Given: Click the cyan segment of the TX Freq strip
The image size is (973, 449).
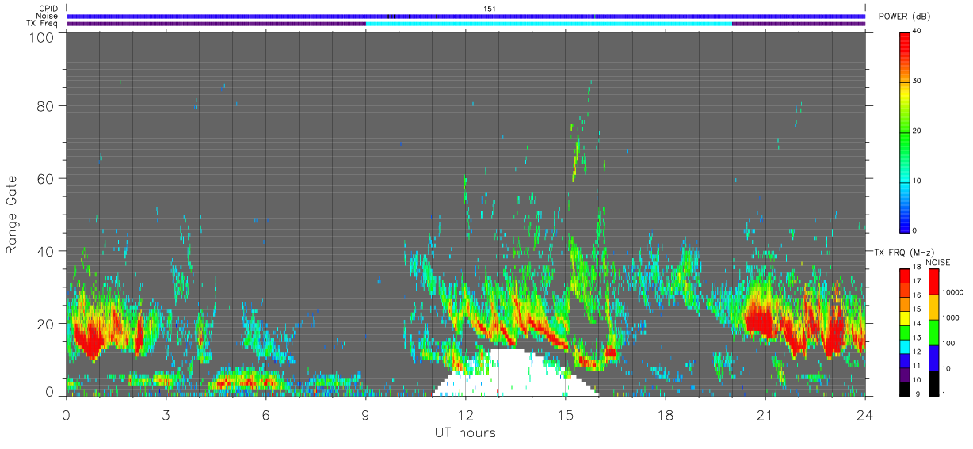Looking at the screenshot, I should (549, 24).
